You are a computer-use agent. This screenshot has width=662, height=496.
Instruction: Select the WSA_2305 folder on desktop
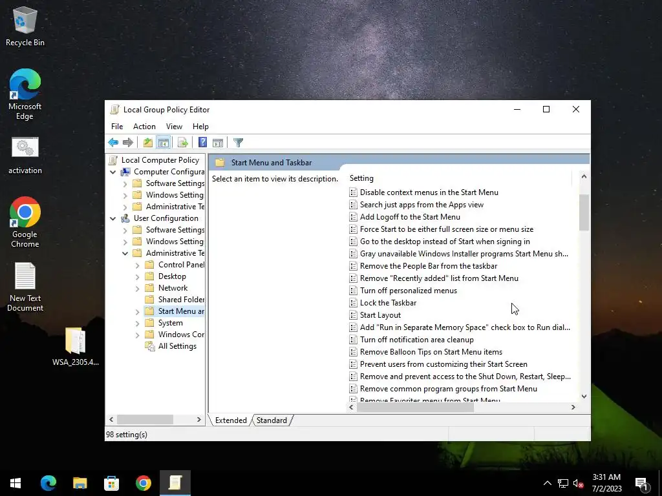click(76, 346)
